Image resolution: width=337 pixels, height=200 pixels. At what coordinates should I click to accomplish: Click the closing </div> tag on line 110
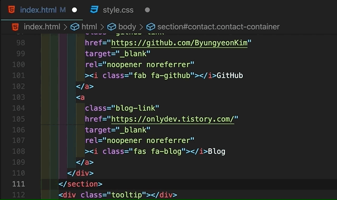pos(81,173)
